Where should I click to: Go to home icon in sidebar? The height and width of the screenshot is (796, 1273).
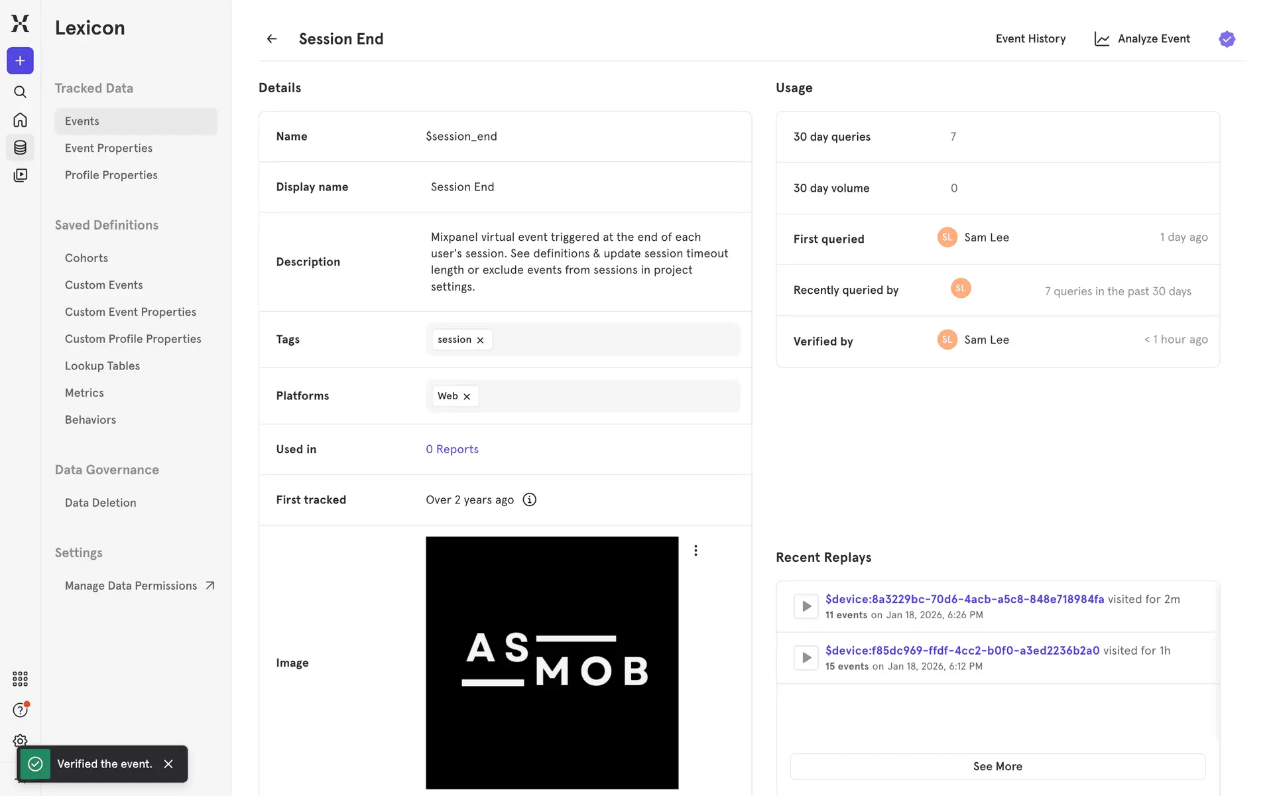20,120
